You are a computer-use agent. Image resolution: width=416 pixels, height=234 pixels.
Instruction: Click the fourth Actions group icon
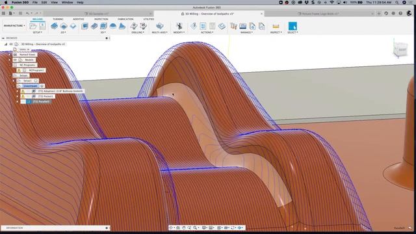click(x=222, y=26)
